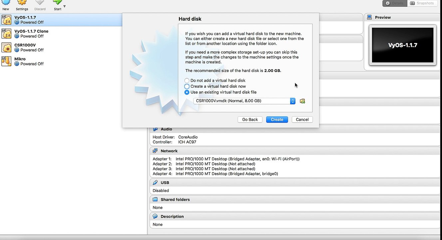Open the USB section header
Viewport: 442px width, 240px height.
(x=294, y=183)
